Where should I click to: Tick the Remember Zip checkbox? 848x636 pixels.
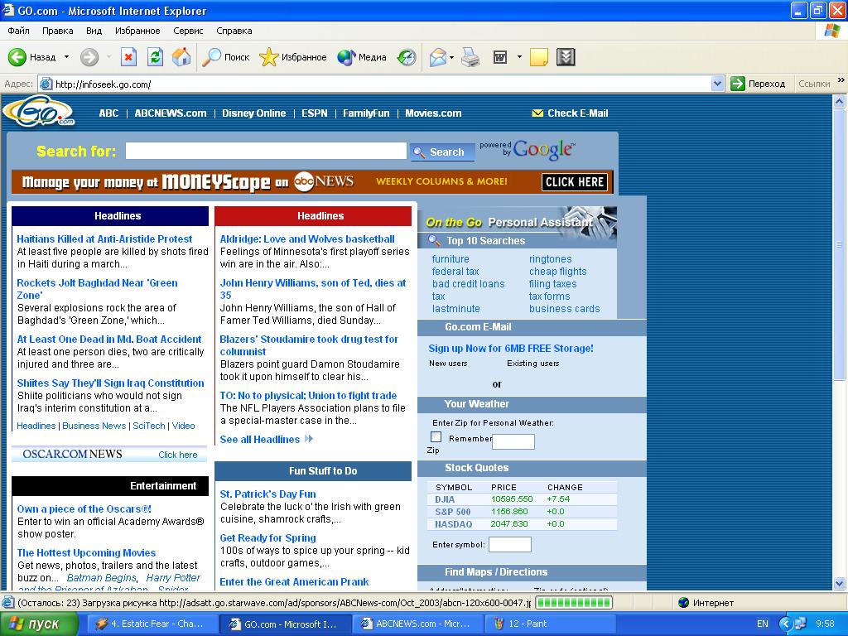(436, 437)
